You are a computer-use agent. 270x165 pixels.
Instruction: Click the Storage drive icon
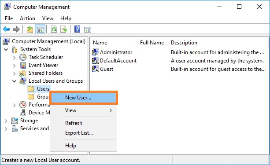pos(15,121)
